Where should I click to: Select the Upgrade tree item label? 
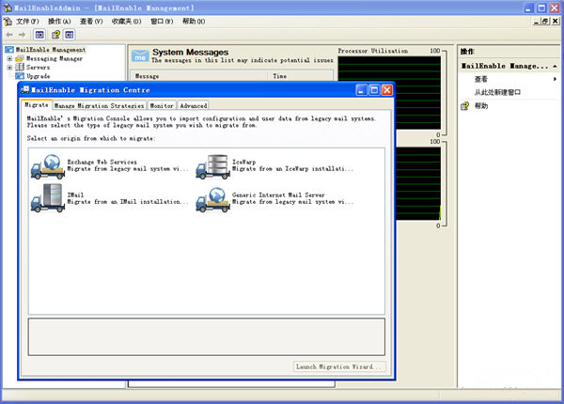click(39, 76)
